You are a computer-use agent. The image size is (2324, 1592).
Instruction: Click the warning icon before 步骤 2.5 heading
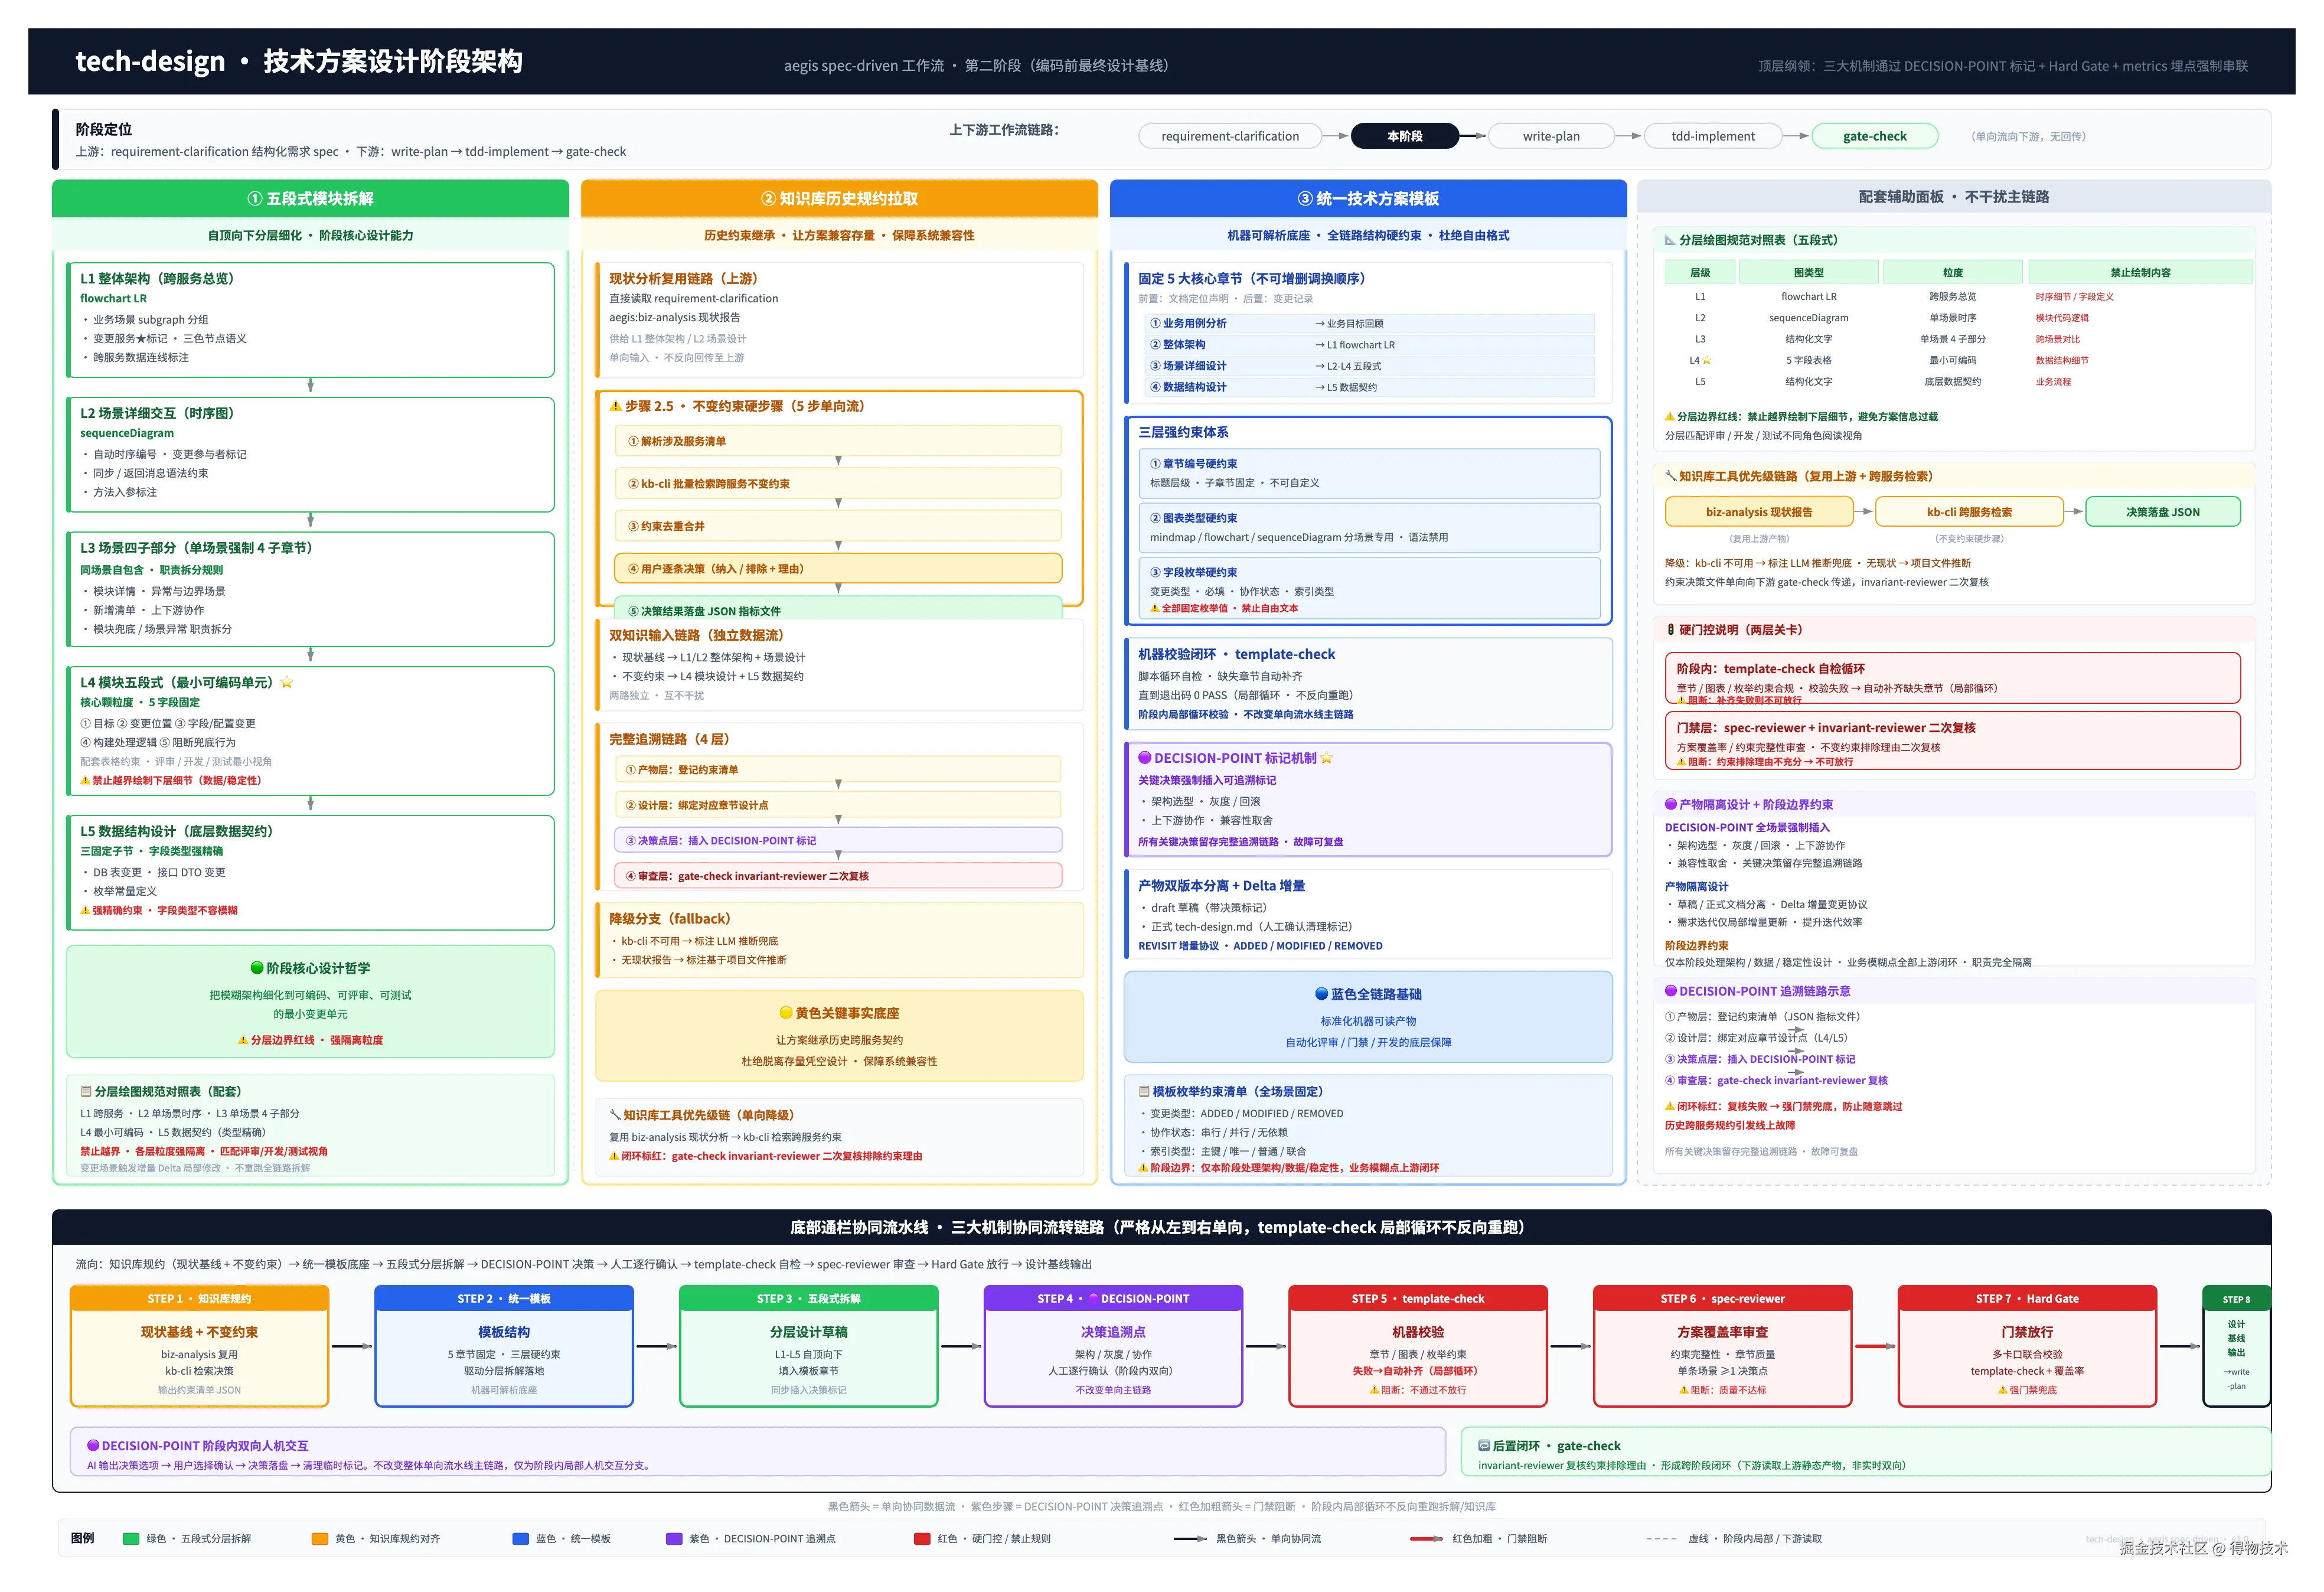(616, 406)
